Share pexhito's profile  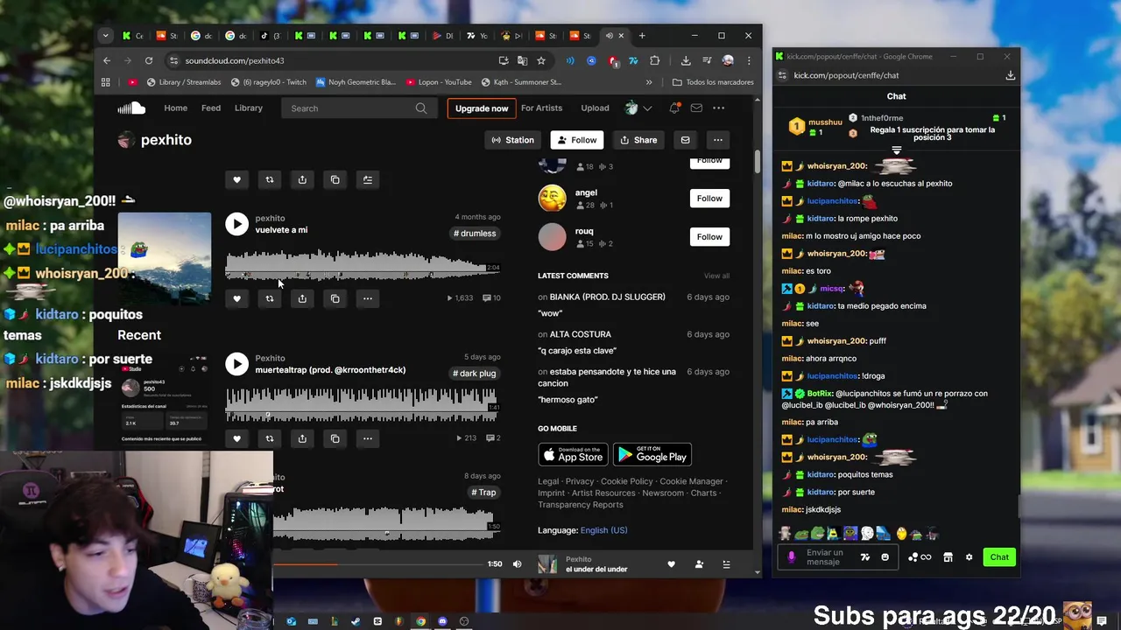(x=638, y=140)
